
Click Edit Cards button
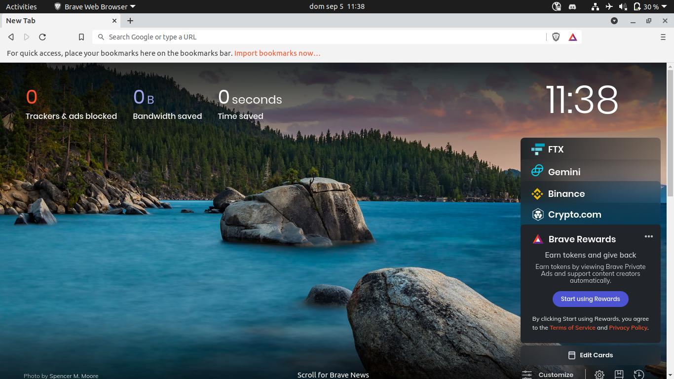(x=591, y=355)
